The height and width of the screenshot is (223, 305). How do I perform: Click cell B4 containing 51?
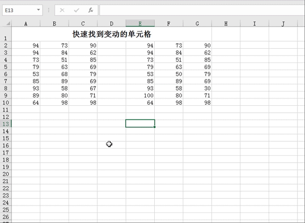54,59
